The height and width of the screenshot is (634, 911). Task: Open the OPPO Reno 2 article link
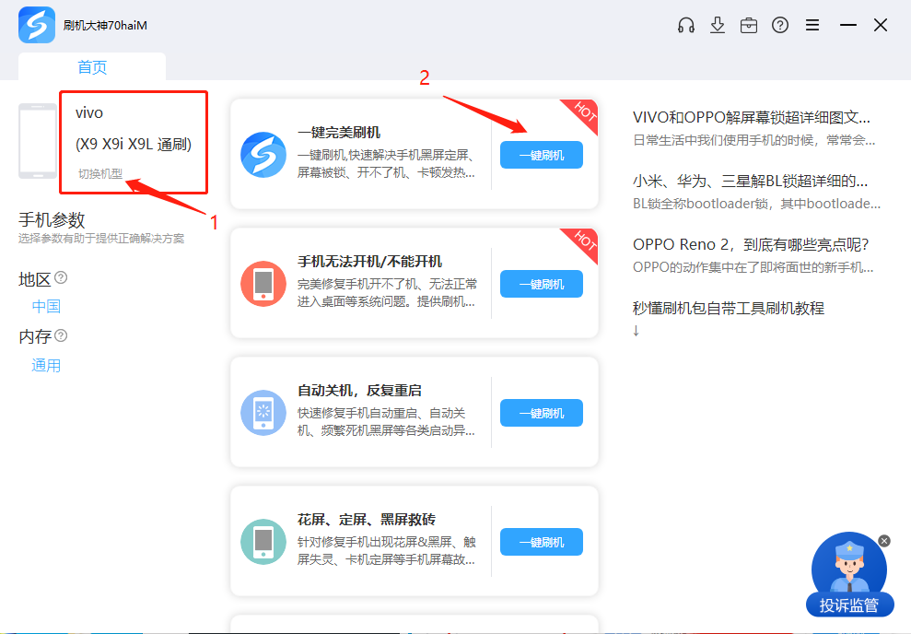[x=751, y=244]
